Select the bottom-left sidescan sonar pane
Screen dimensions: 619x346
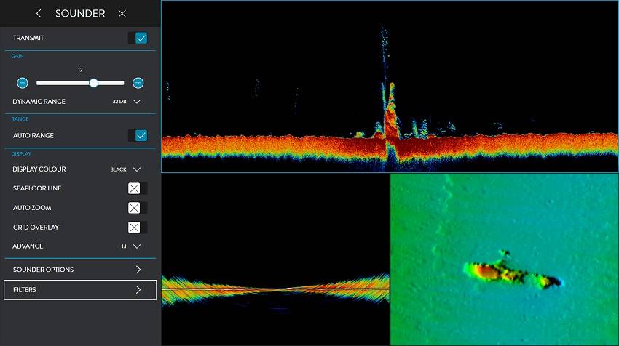pyautogui.click(x=275, y=259)
